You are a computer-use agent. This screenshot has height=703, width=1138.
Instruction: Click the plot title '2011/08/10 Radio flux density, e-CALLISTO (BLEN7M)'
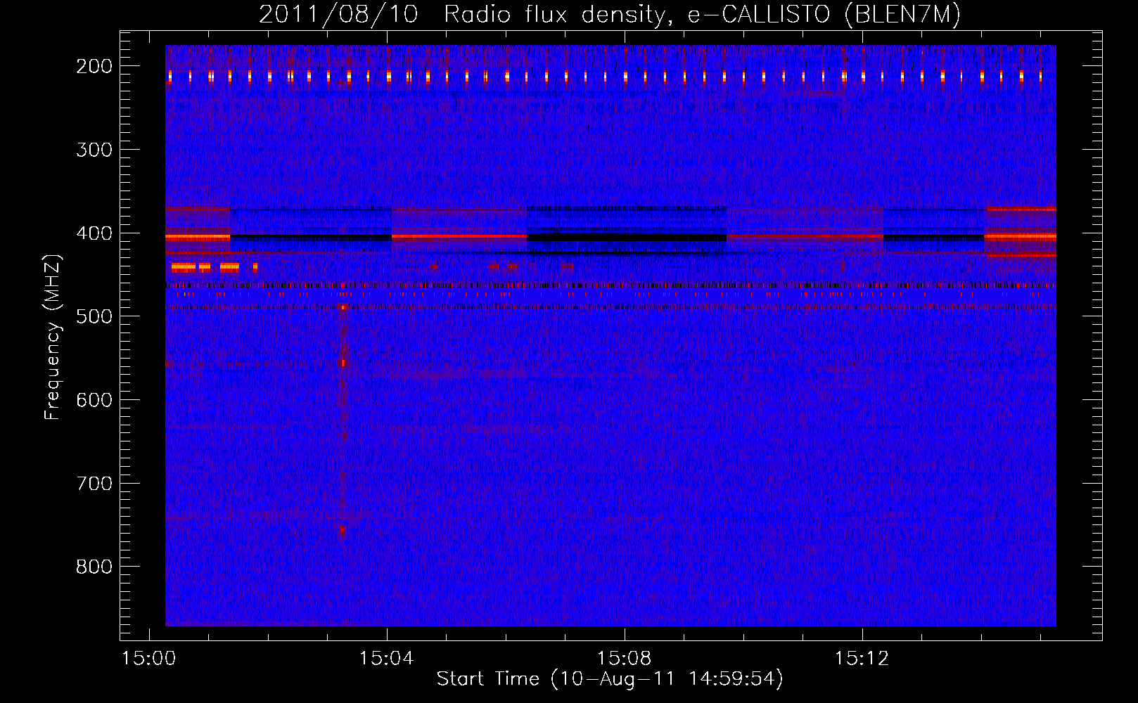pos(610,15)
